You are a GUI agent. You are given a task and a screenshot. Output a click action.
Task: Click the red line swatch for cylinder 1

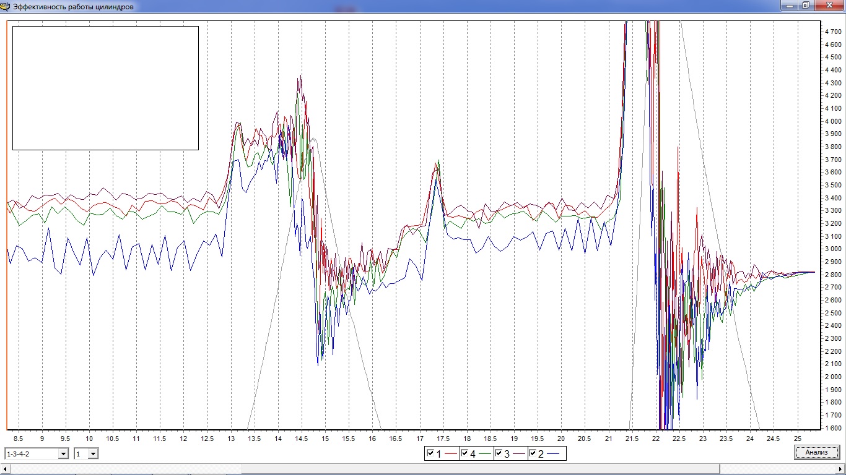click(451, 455)
